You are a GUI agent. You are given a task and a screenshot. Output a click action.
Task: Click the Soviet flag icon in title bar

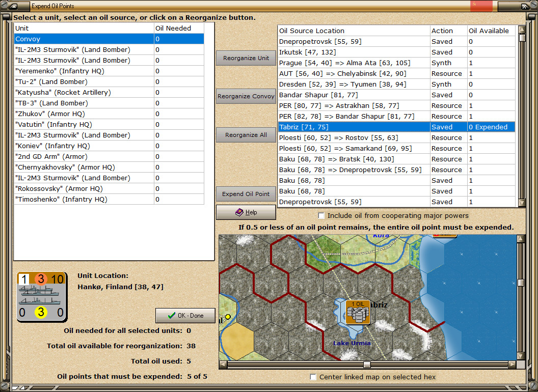[481, 6]
